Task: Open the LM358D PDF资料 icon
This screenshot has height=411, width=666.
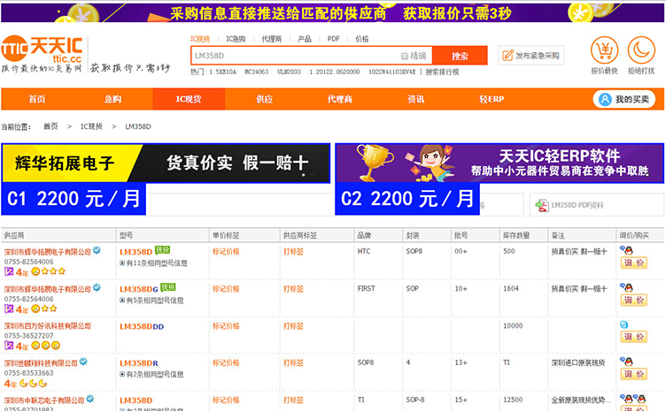Action: [x=541, y=205]
